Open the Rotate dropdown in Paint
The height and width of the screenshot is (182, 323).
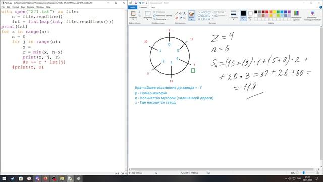point(160,19)
